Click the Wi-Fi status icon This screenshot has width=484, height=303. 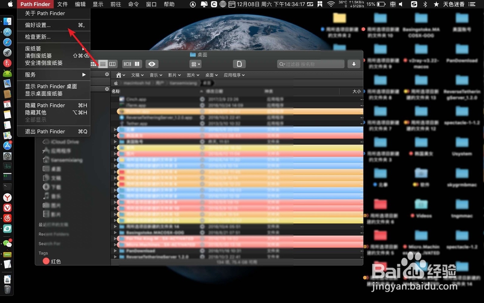click(331, 4)
